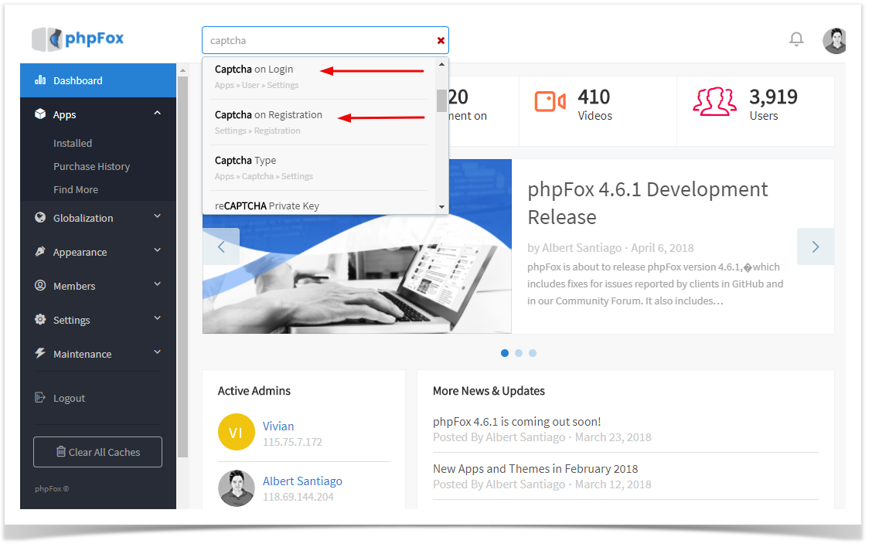Click the phpFox copyright footer text
The image size is (872, 547).
click(x=52, y=488)
